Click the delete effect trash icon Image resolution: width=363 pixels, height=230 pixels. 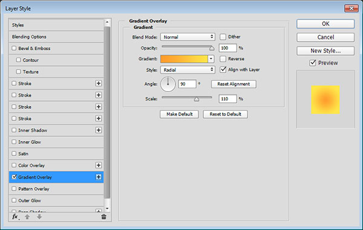103,217
